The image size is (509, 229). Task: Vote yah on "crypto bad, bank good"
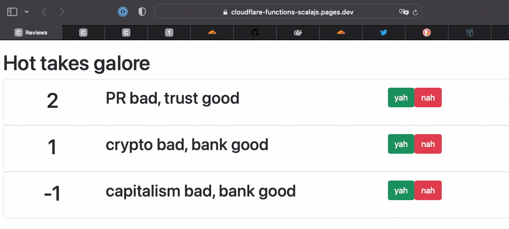click(x=401, y=144)
